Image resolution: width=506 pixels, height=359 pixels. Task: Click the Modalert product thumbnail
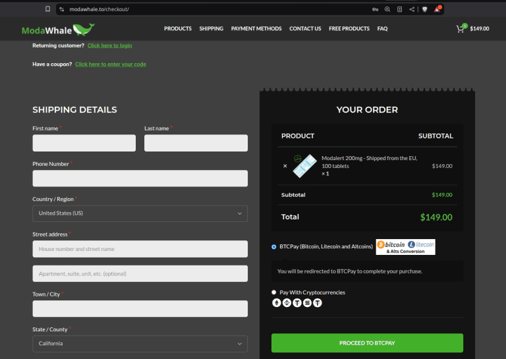pos(304,166)
